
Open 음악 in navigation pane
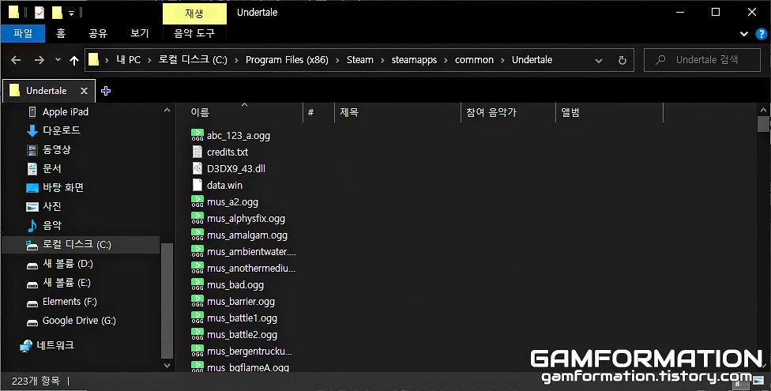tap(51, 226)
